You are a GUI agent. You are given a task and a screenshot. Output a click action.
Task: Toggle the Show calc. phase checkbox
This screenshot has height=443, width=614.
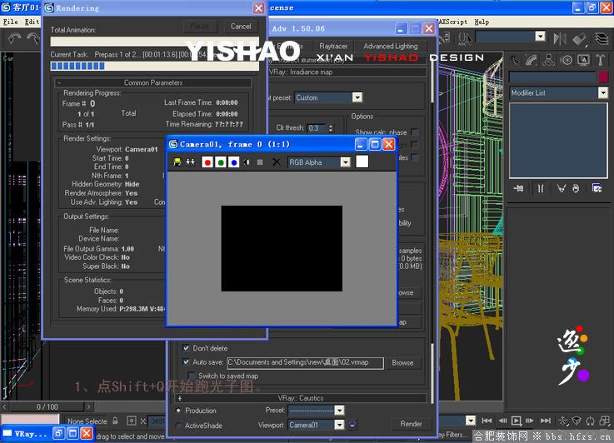coord(415,132)
